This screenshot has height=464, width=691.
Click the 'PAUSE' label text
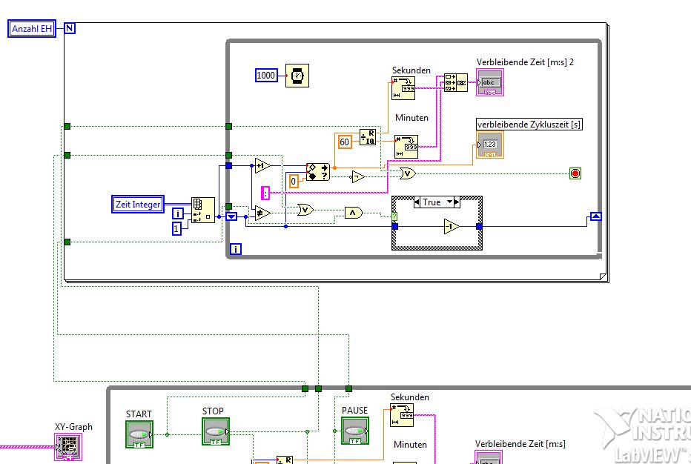[354, 410]
